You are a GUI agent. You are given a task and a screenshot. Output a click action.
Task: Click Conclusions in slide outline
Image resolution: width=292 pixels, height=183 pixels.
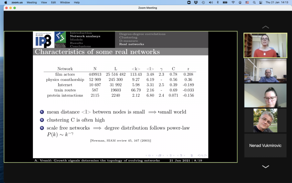[80, 46]
